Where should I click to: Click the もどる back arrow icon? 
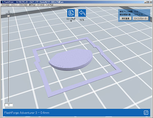(82, 13)
